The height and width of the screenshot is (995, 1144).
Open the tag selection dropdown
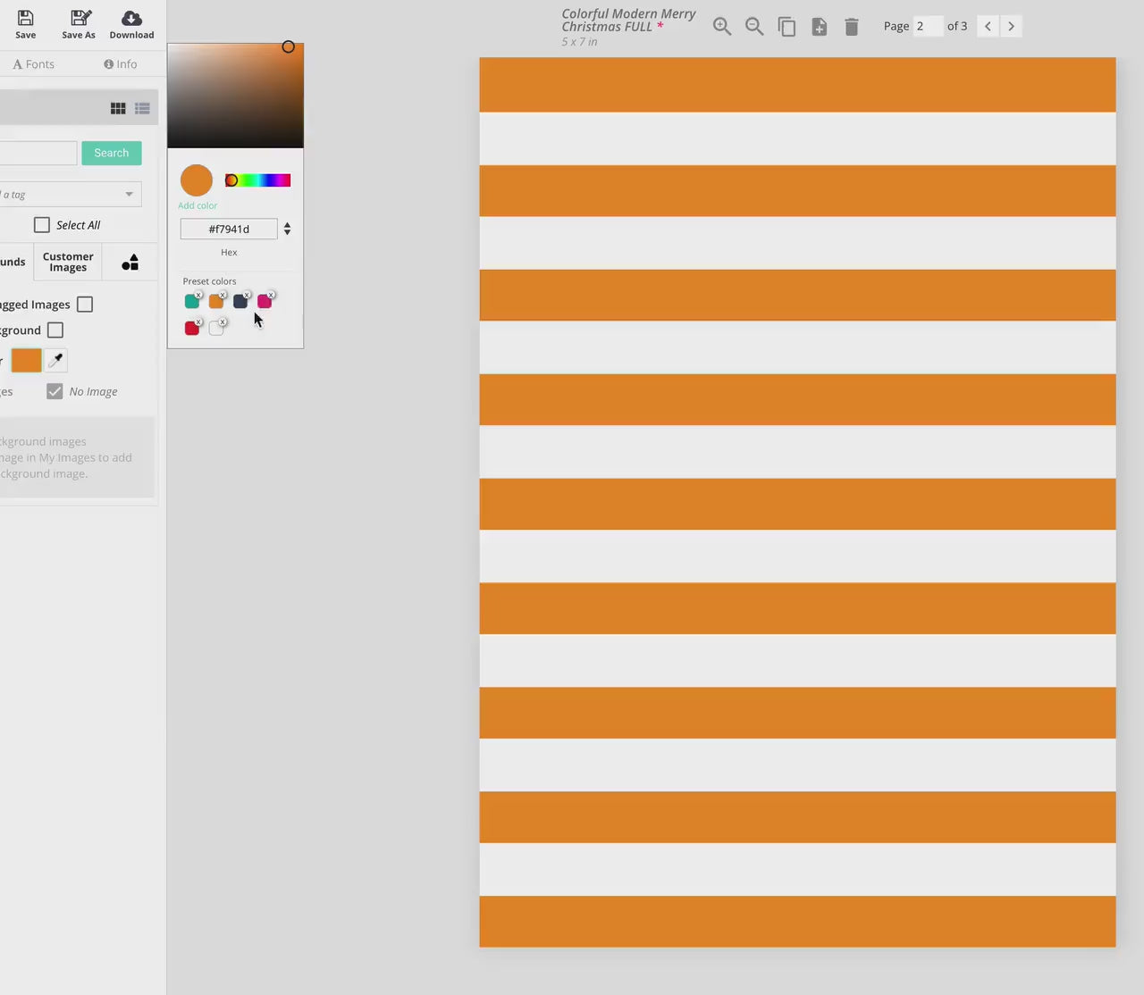pyautogui.click(x=129, y=195)
